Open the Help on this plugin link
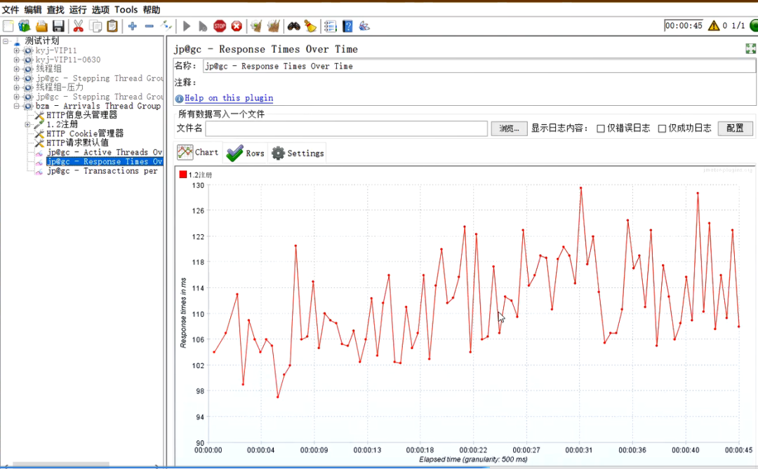The height and width of the screenshot is (469, 758). [x=229, y=98]
